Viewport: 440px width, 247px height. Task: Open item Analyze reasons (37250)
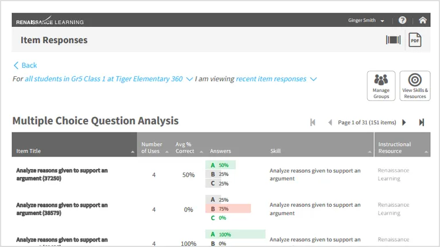[62, 174]
